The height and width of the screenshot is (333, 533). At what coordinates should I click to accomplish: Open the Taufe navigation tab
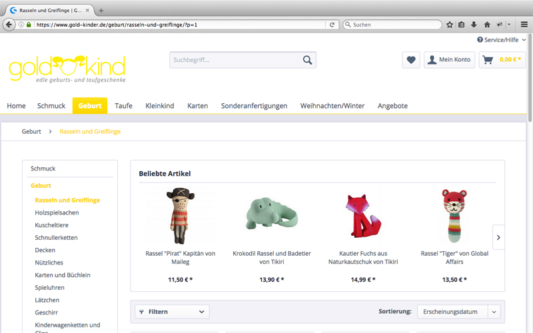click(123, 106)
